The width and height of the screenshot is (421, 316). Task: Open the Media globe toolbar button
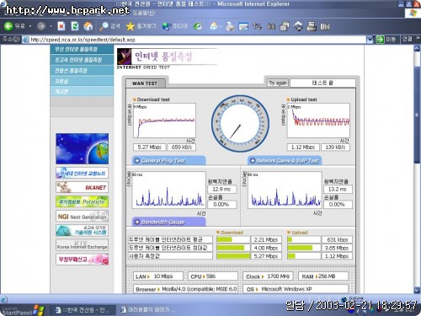pos(175,26)
